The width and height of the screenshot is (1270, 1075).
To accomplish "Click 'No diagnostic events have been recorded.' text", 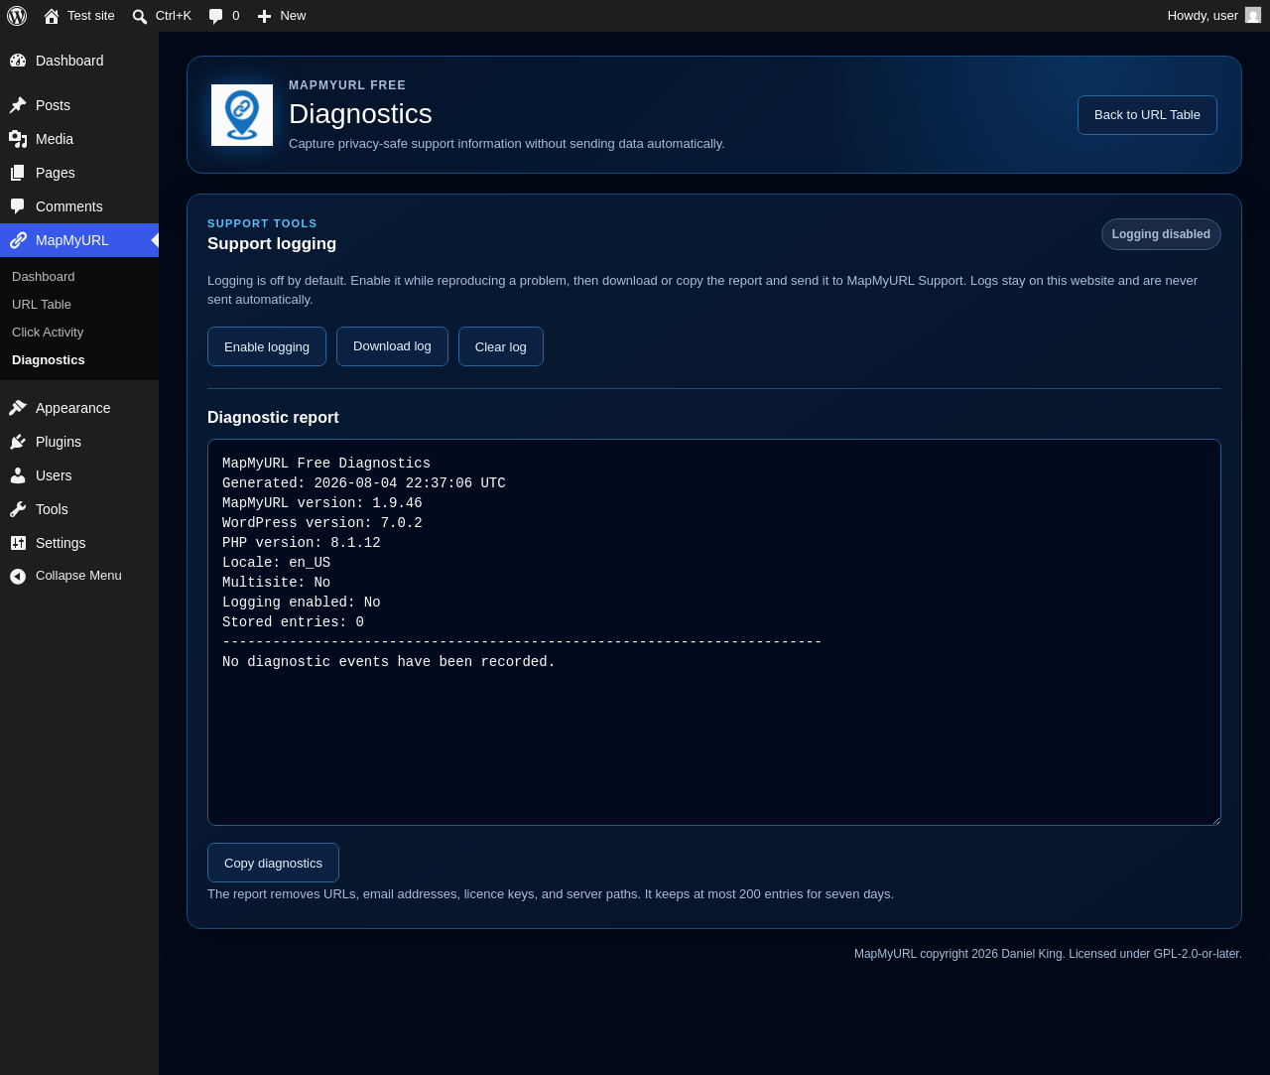I will pos(389,662).
